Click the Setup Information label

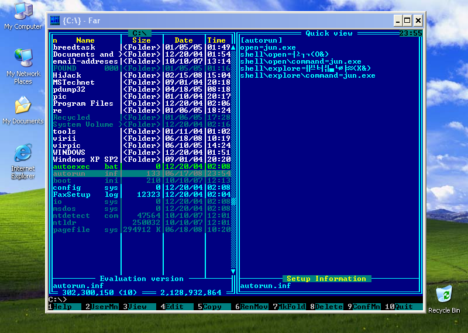[x=326, y=279]
